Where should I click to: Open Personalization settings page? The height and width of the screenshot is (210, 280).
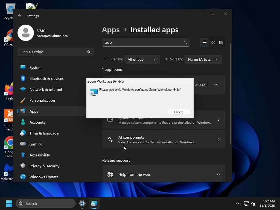pos(52,100)
